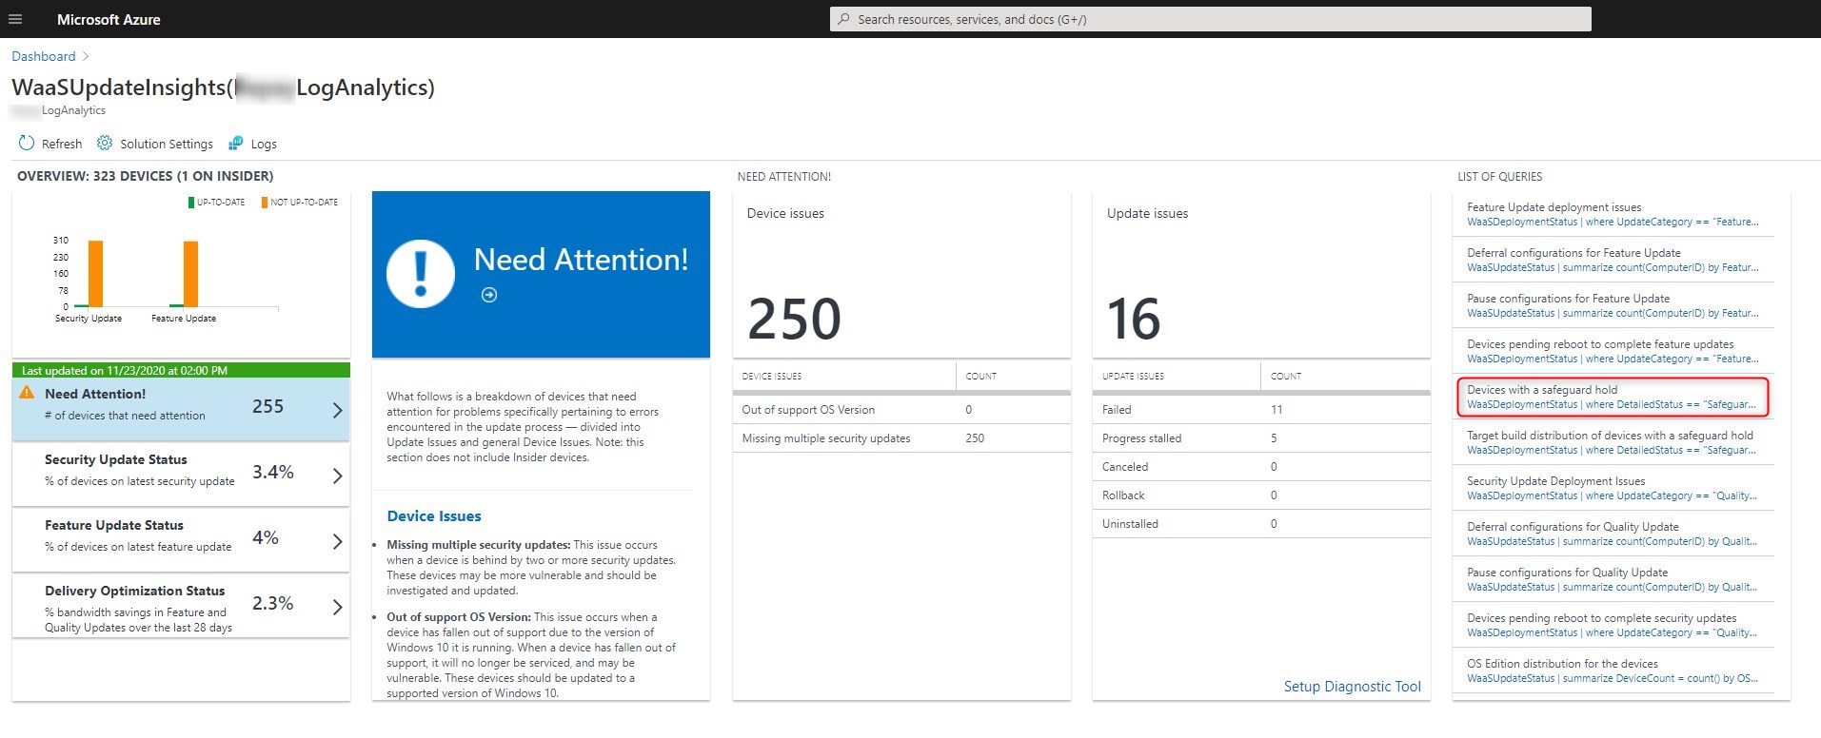Click the arrow circle under Need Attention!
This screenshot has width=1821, height=738.
tap(489, 295)
